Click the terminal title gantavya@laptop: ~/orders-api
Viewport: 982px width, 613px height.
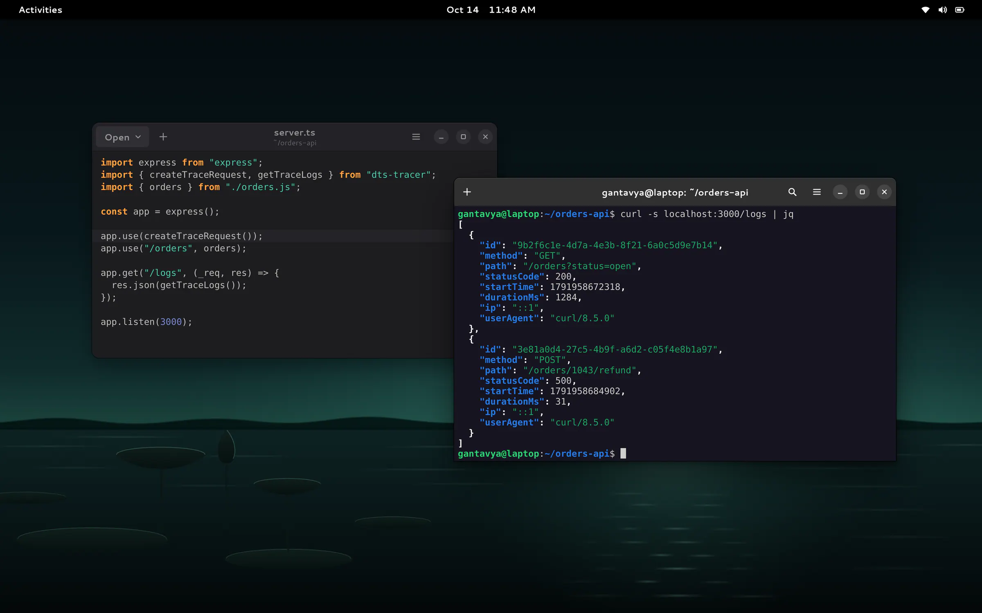pyautogui.click(x=675, y=192)
